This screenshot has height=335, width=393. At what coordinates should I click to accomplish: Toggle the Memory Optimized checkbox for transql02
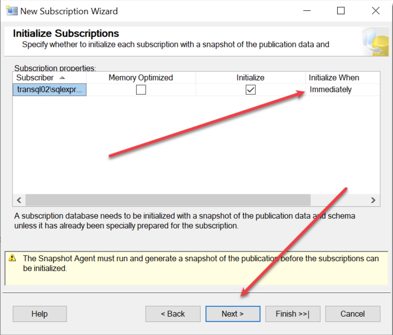click(x=141, y=89)
